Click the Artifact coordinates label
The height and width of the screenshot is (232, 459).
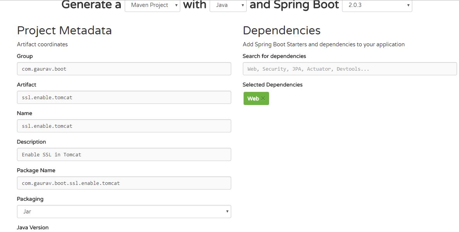tap(42, 44)
